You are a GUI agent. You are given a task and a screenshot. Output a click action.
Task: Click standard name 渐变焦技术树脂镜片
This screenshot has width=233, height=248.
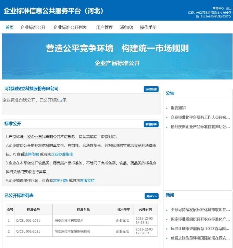pyautogui.click(x=69, y=221)
